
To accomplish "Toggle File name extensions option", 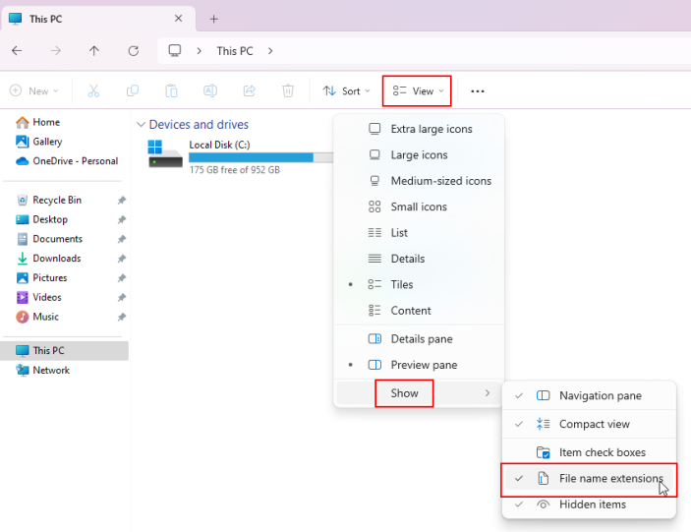I will 610,479.
